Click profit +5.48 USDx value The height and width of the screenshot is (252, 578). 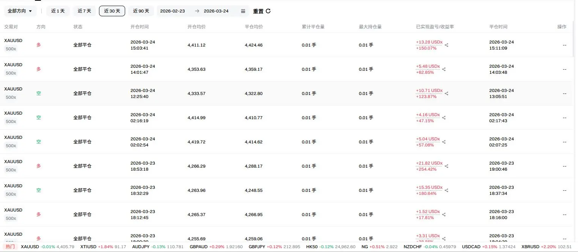(x=428, y=66)
